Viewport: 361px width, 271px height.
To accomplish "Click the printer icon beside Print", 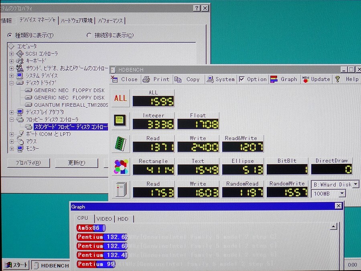I will tap(146, 79).
